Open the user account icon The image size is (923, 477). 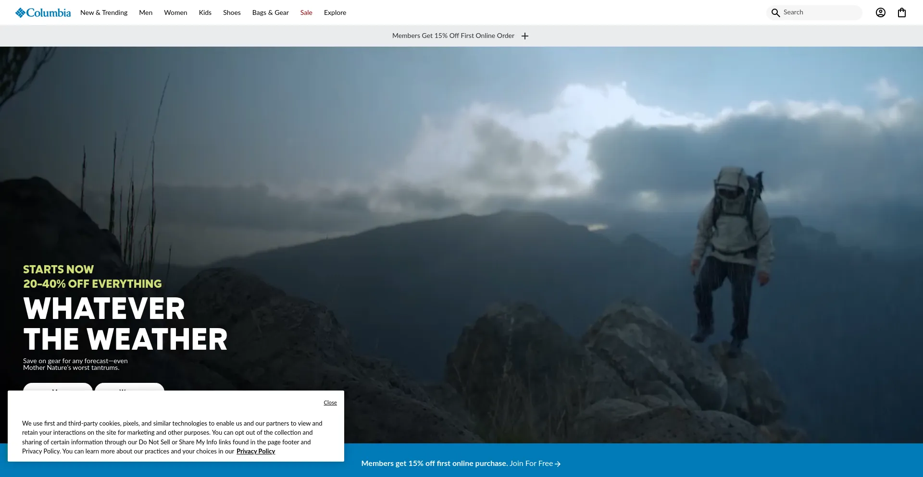tap(880, 13)
